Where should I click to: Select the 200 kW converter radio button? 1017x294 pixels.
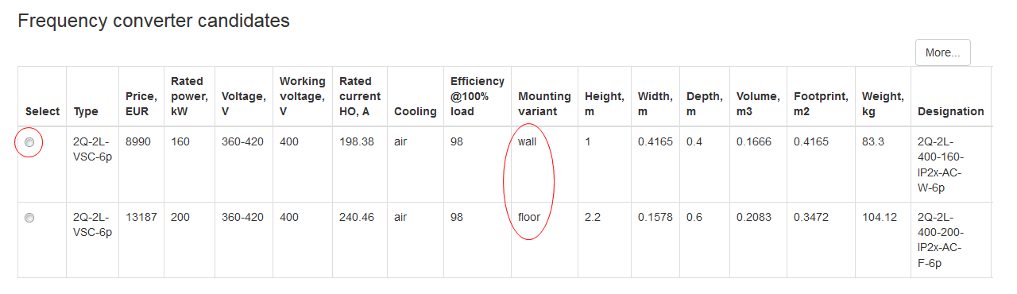(29, 218)
